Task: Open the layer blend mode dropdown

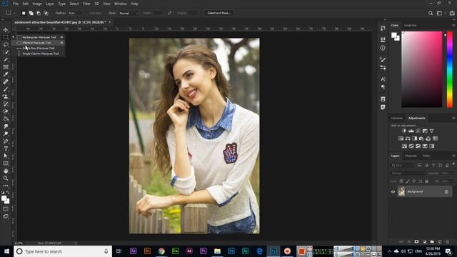Action: pos(408,173)
